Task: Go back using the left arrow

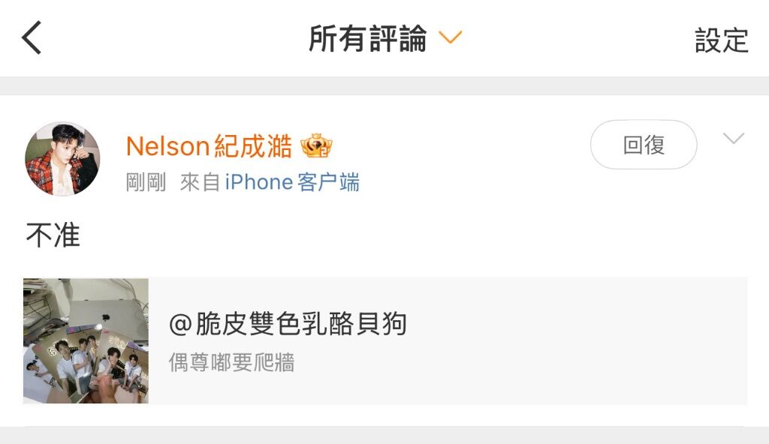Action: click(32, 37)
